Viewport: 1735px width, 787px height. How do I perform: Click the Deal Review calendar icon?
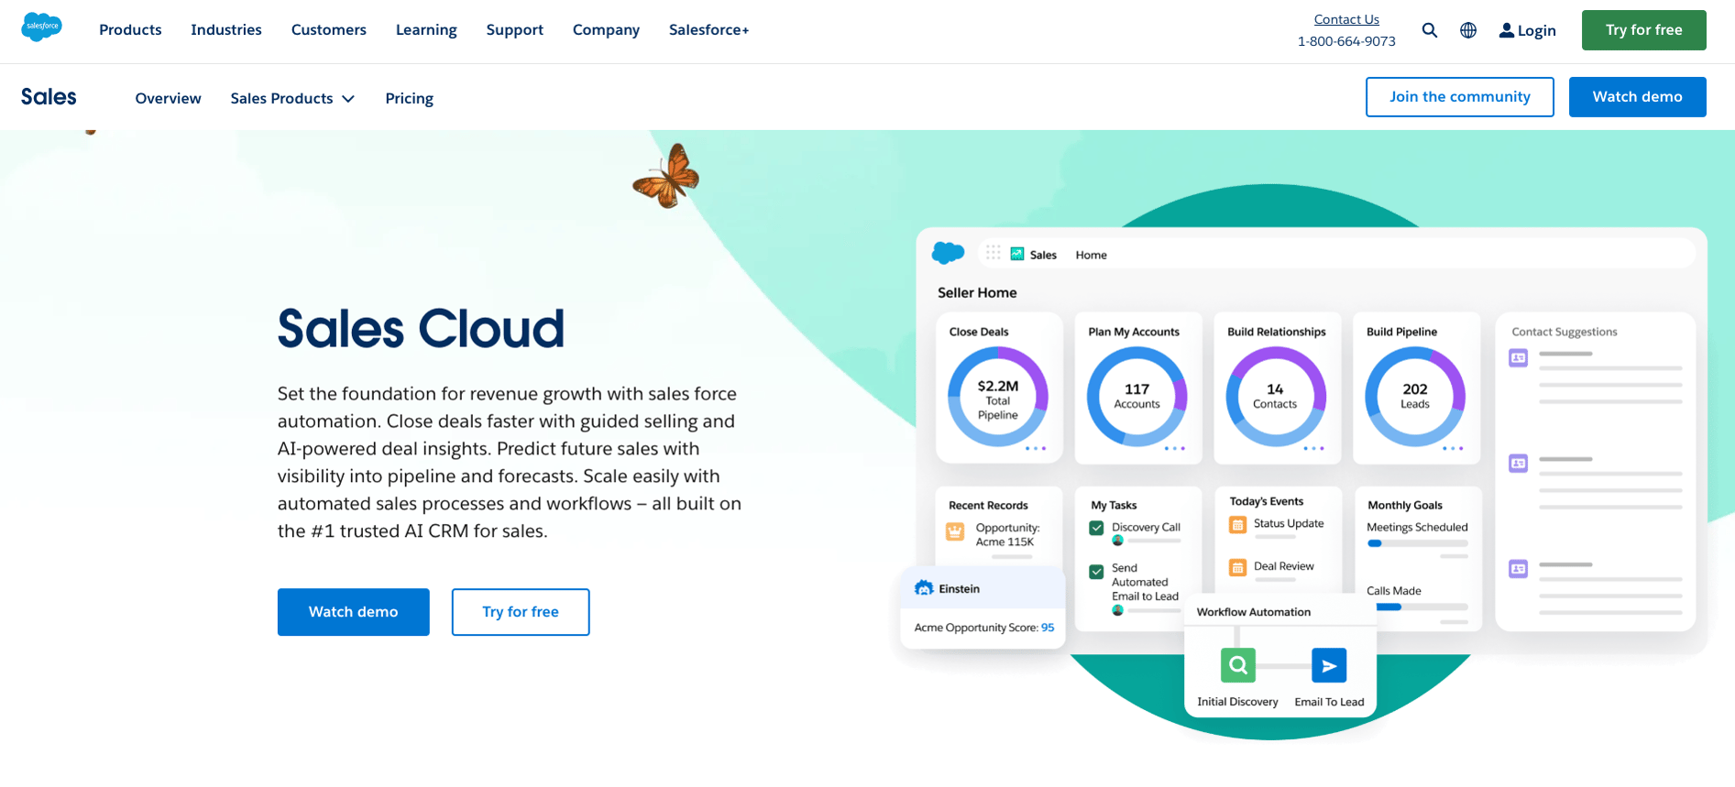pos(1237,568)
